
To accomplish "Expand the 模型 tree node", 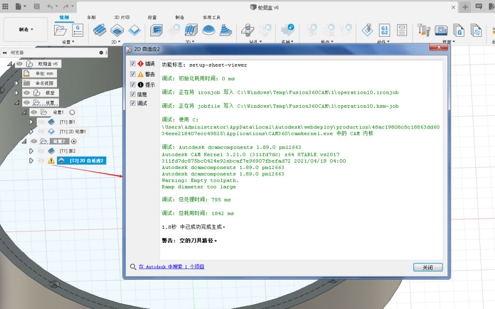I will (17, 93).
